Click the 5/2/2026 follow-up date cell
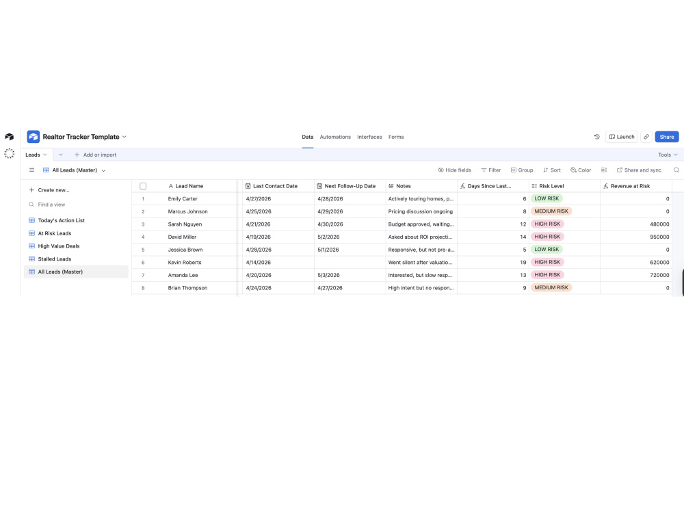The height and width of the screenshot is (513, 684). [x=350, y=237]
